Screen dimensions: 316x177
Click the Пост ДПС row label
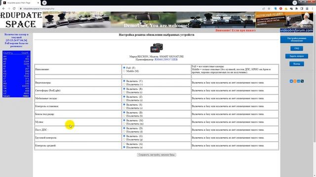(41, 130)
